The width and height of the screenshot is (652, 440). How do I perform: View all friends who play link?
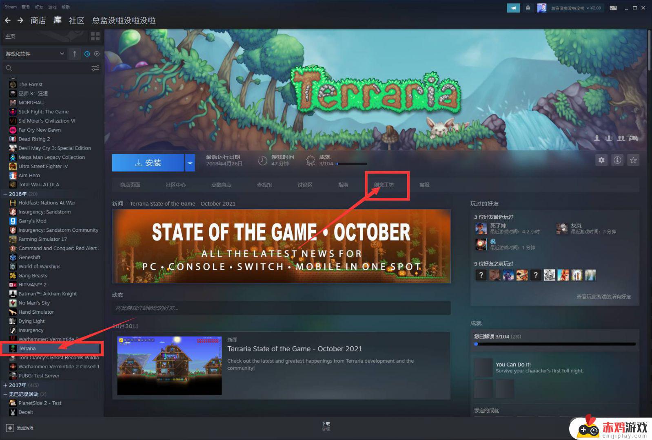click(x=603, y=297)
